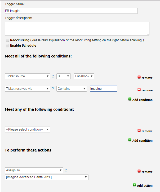Expand the Facebook value dropdown
Viewport: 160px width, 192px height.
(84, 76)
